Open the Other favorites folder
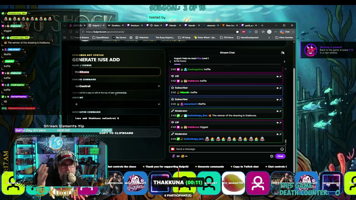 click(284, 37)
